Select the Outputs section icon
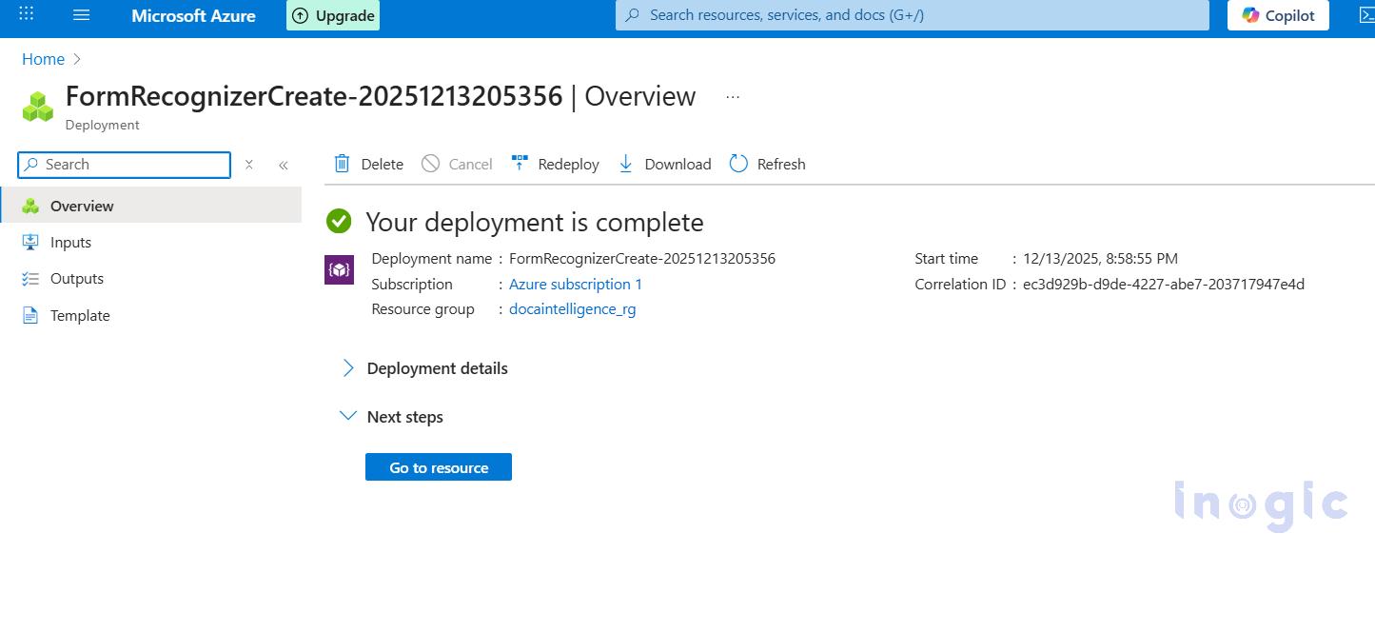This screenshot has width=1375, height=632. click(x=29, y=278)
